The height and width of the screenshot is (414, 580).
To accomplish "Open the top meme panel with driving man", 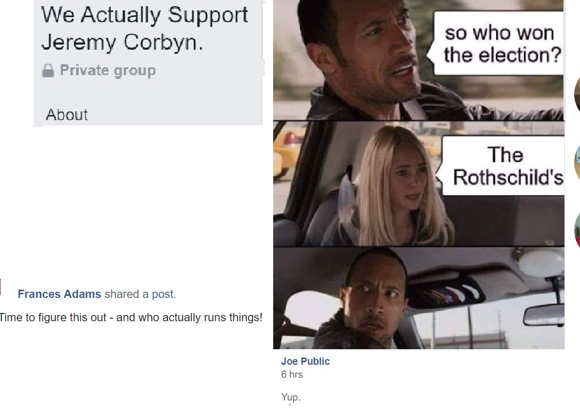I will [x=419, y=60].
